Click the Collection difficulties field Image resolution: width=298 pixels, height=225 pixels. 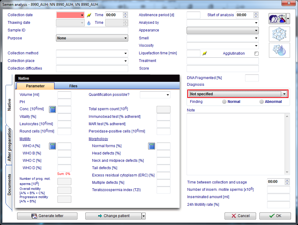92,68
